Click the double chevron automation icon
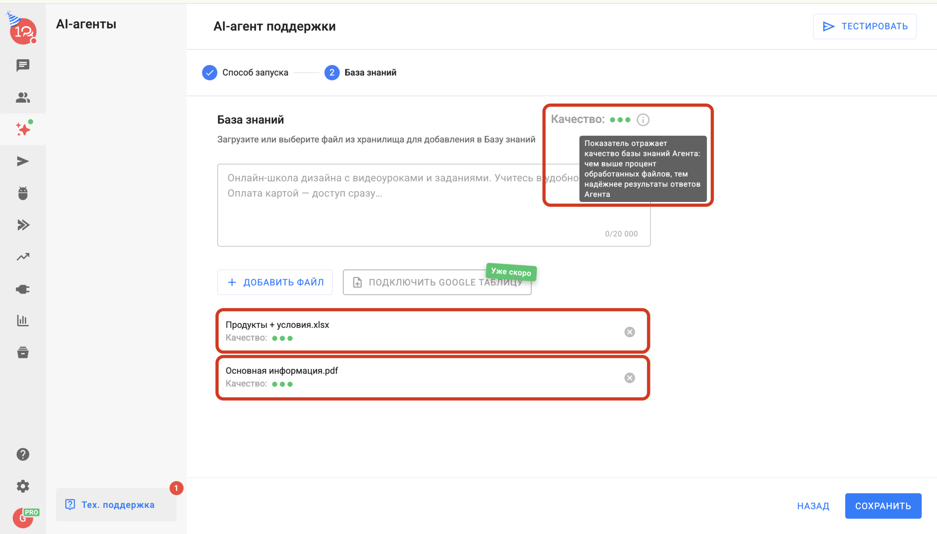 (x=23, y=225)
